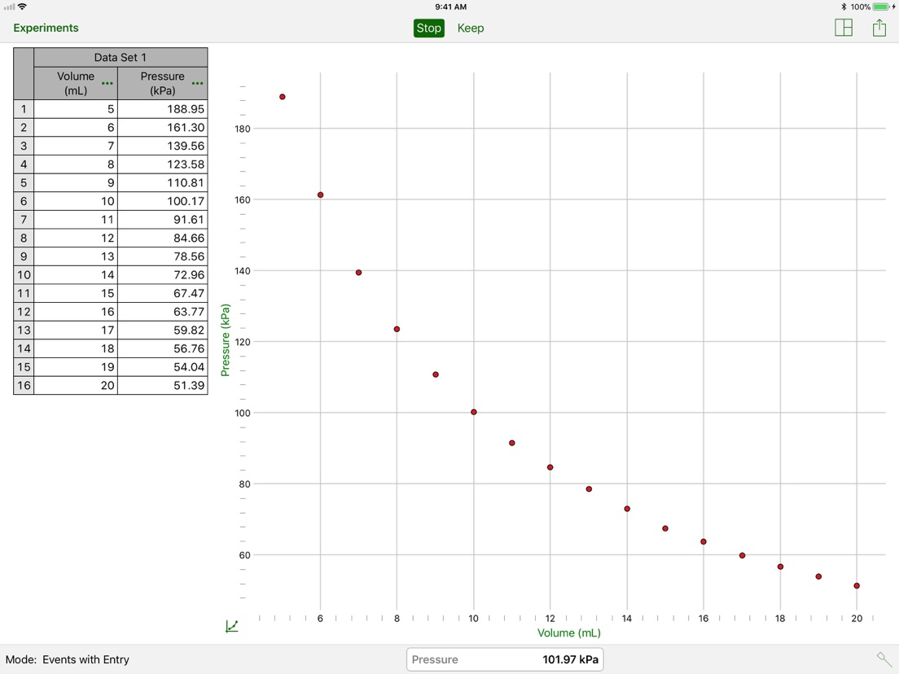Viewport: 899px width, 674px height.
Task: Select row number 16 in data table
Action: [24, 385]
